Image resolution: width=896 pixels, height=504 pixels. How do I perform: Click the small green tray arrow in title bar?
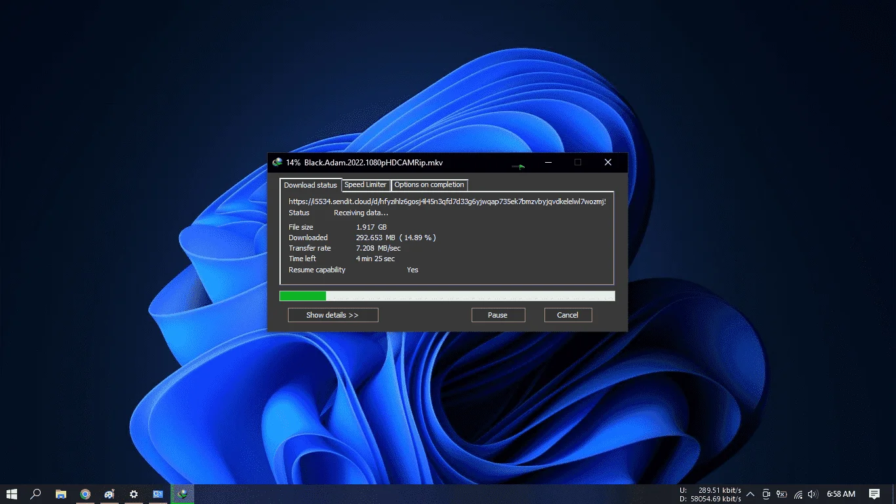[519, 166]
